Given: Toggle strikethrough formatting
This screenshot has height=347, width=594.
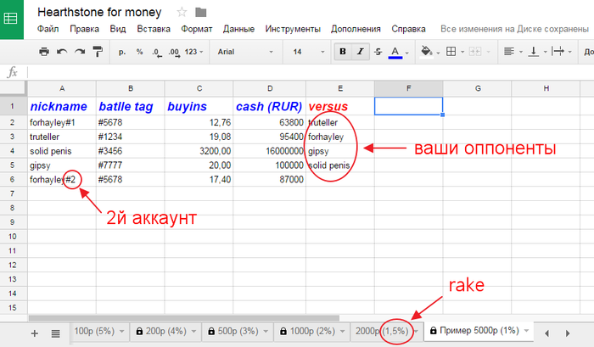Looking at the screenshot, I should [378, 52].
